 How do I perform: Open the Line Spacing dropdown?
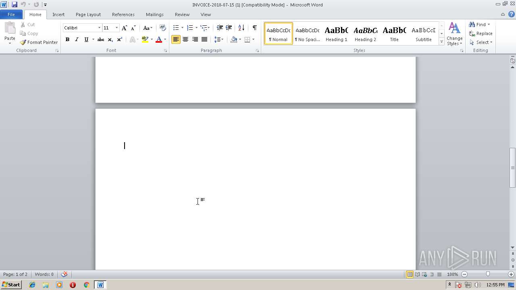pos(219,39)
